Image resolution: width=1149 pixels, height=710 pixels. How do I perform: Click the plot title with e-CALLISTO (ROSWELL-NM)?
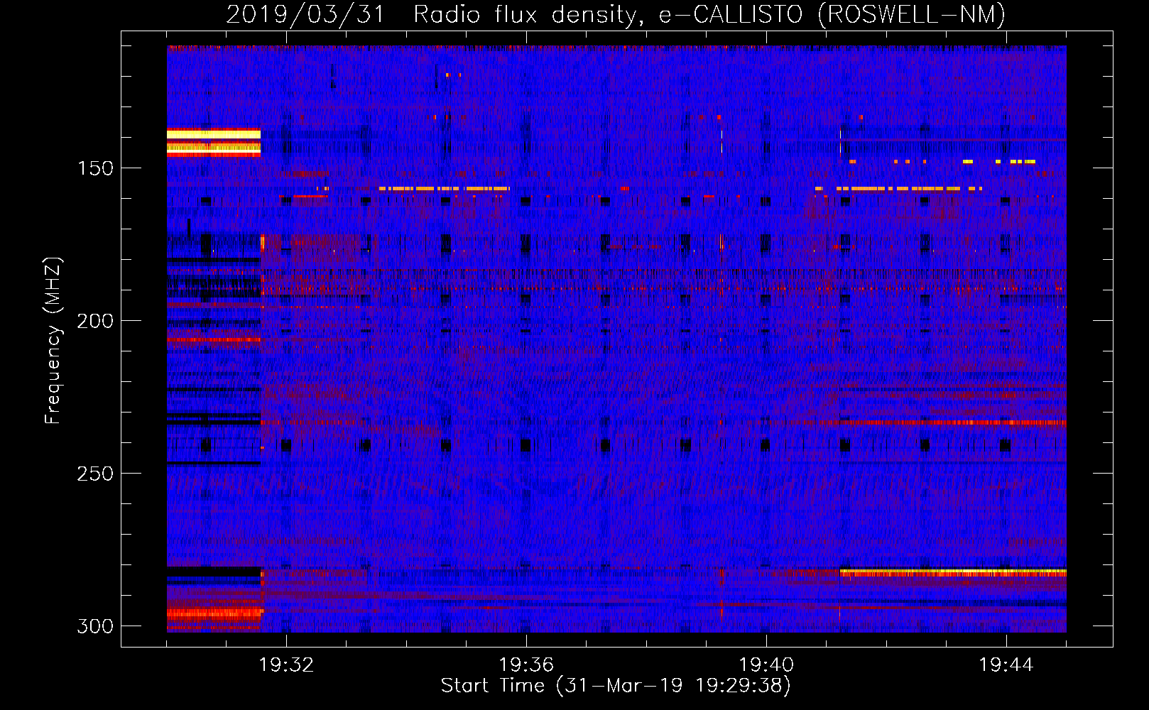pyautogui.click(x=616, y=14)
